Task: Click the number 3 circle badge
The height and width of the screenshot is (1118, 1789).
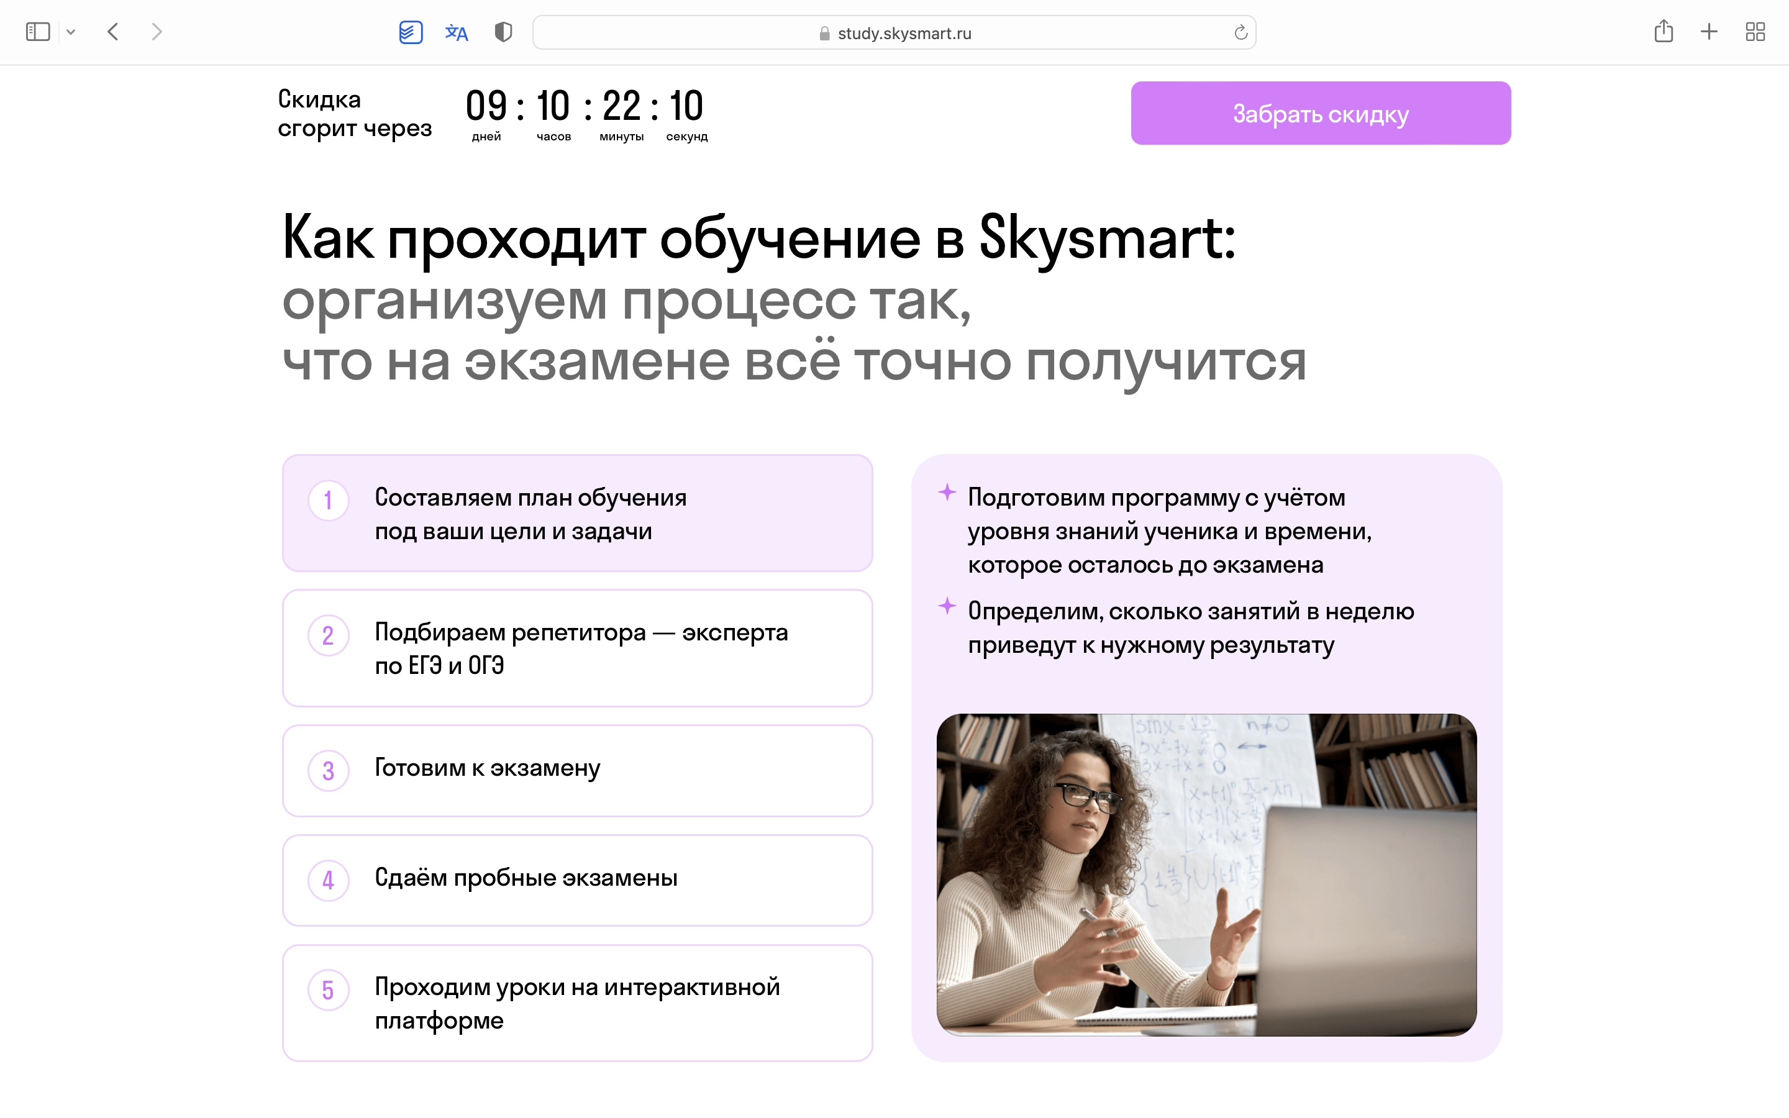Action: coord(328,771)
